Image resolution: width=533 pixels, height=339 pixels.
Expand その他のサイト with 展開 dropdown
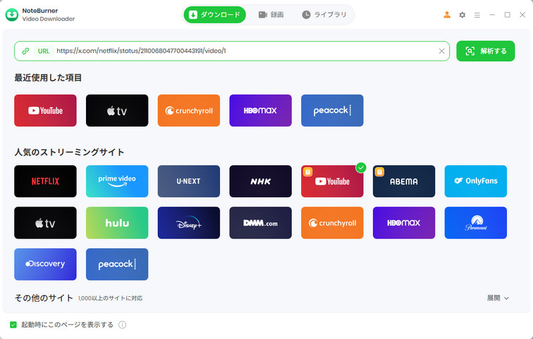[x=498, y=298]
